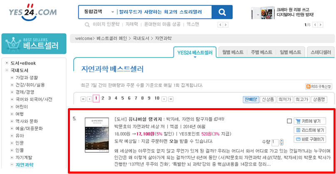Screen dimensions: 336x174
Task: Sort by 판매량
Action: click(x=251, y=99)
